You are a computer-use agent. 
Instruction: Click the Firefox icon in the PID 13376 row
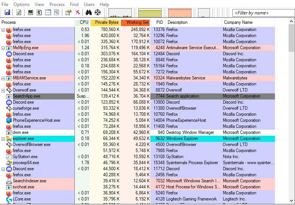(9, 30)
